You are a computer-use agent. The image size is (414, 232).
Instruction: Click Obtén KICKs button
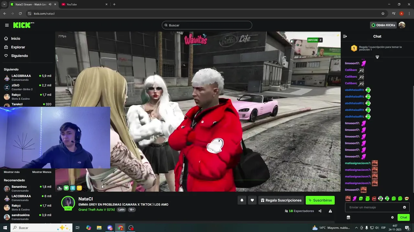(x=383, y=25)
